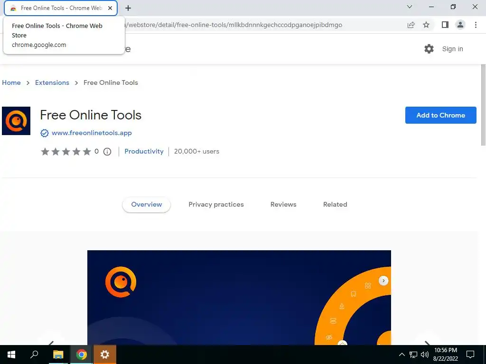This screenshot has width=486, height=364.
Task: Click the volume speaker tray icon
Action: click(x=425, y=355)
